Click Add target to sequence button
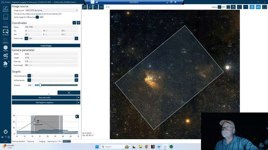The image size is (268, 150). click(44, 102)
